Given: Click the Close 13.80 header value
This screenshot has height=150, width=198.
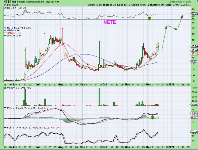Looking at the screenshot, I should click(139, 5).
